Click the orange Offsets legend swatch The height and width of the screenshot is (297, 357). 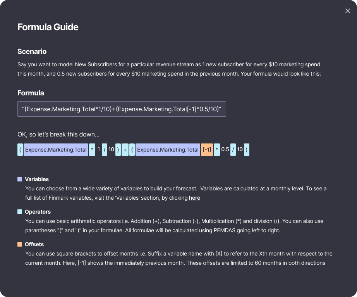tap(20, 244)
